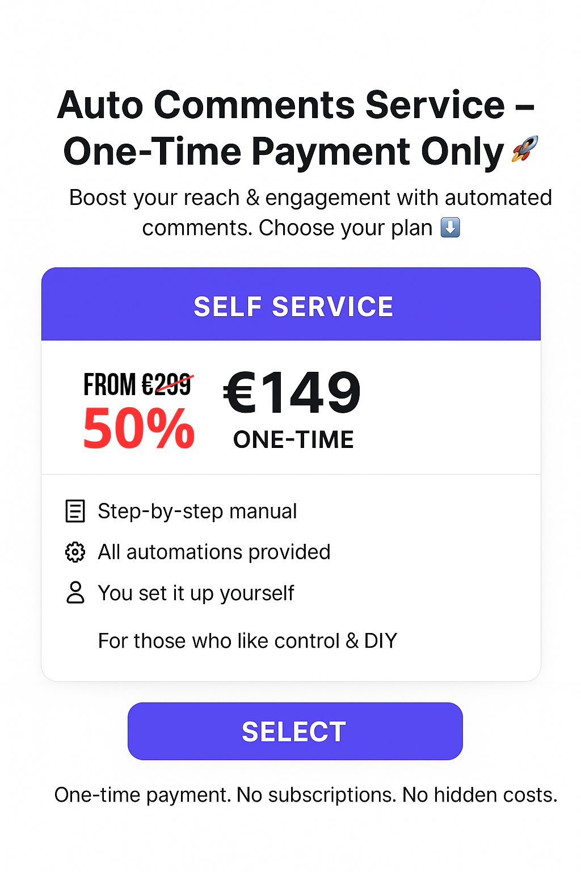
Task: Click the gear icon beside All automations
Action: [75, 552]
